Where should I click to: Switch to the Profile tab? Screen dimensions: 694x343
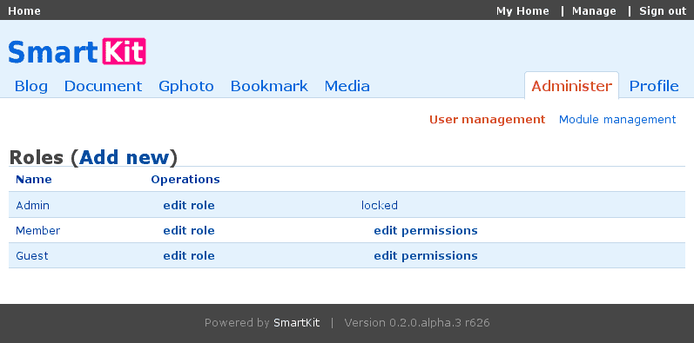654,86
